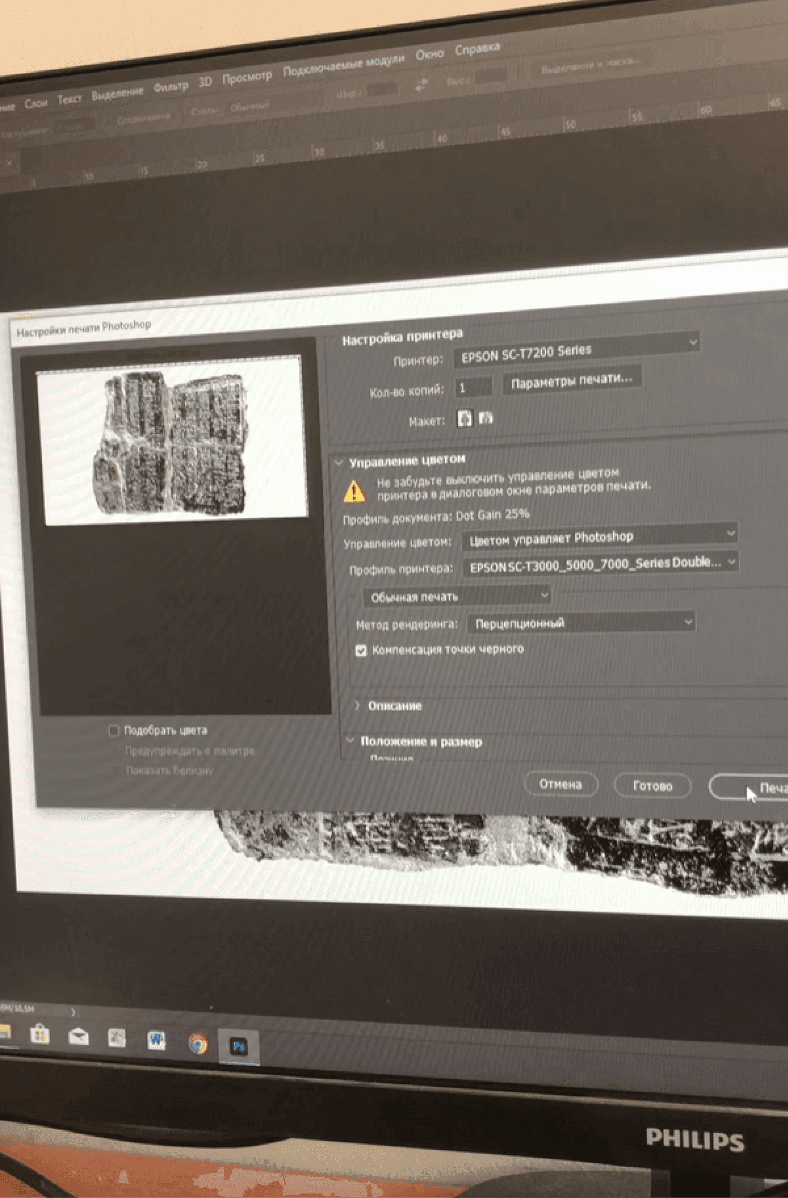Click the swap width and height arrows icon

(x=421, y=85)
